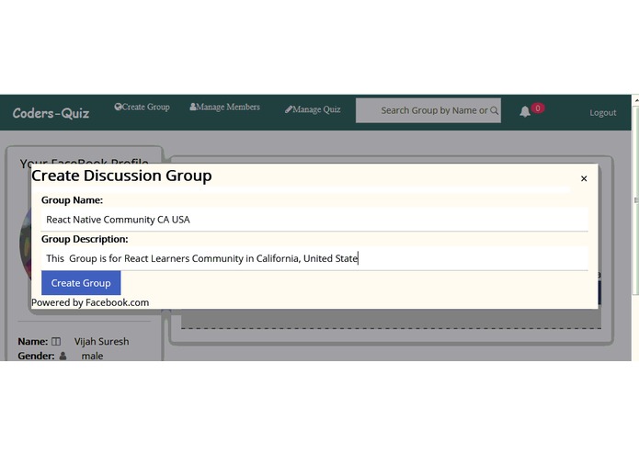This screenshot has width=639, height=454.
Task: Click the person icon next to Gender
Action: pos(63,356)
